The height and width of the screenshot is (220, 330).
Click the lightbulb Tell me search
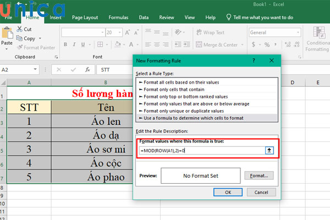point(228,17)
